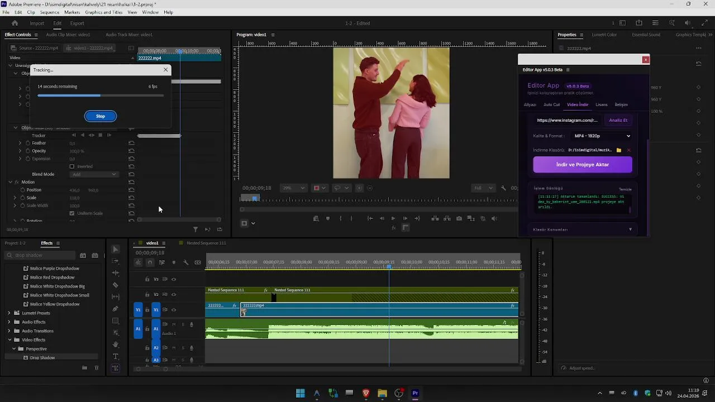715x402 pixels.
Task: Open playback resolution Full dropdown
Action: coord(483,188)
